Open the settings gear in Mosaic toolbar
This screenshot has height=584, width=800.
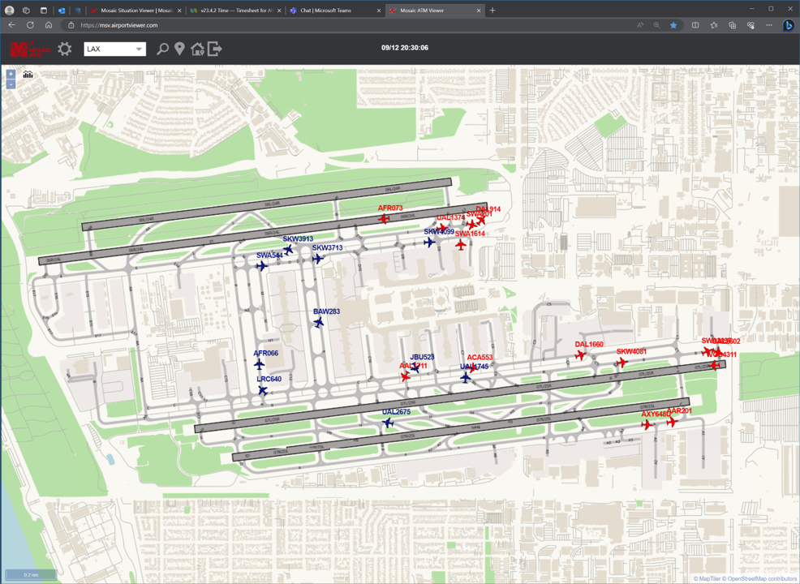coord(64,49)
